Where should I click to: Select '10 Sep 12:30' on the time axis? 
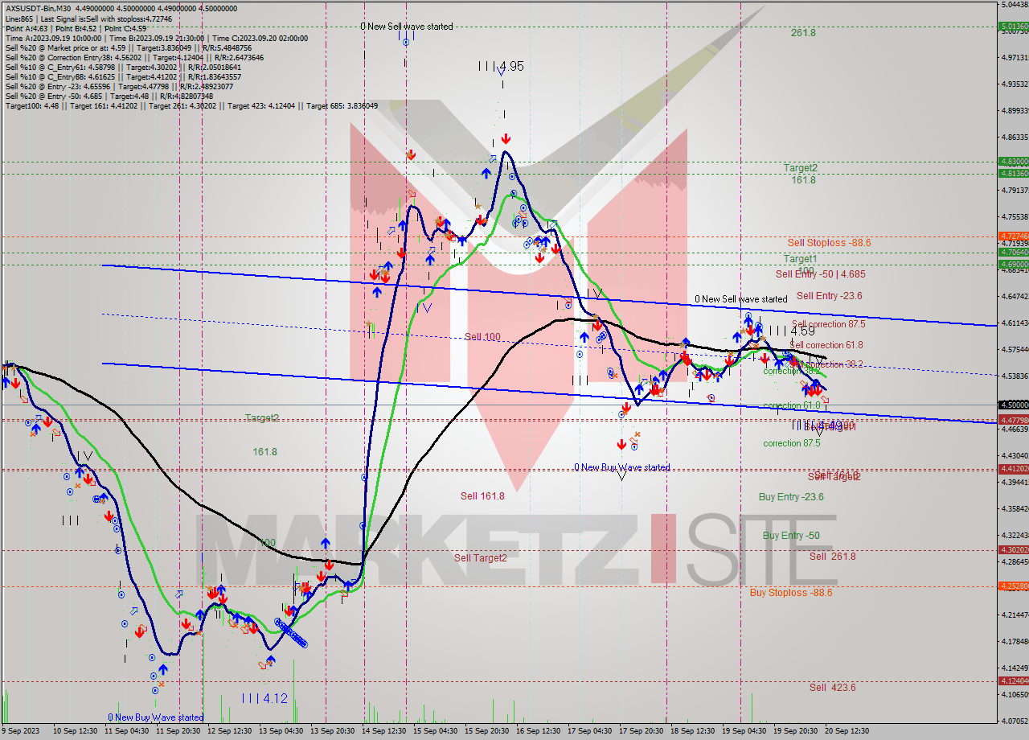pyautogui.click(x=73, y=731)
